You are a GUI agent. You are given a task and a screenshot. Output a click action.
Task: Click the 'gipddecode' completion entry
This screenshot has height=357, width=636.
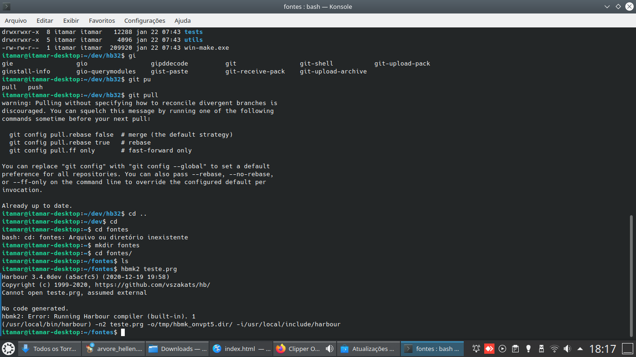click(169, 63)
